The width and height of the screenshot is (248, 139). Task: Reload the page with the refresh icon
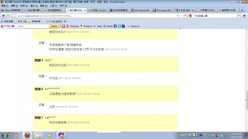[x=184, y=16]
